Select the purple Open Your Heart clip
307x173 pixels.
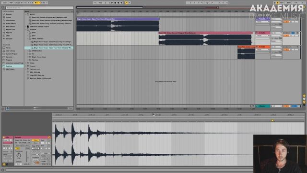point(118,19)
